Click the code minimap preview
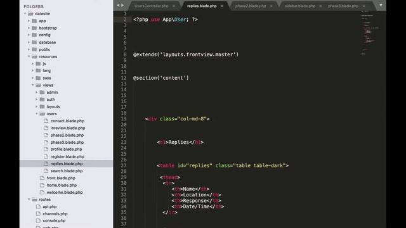The height and width of the screenshot is (228, 406). (370, 33)
